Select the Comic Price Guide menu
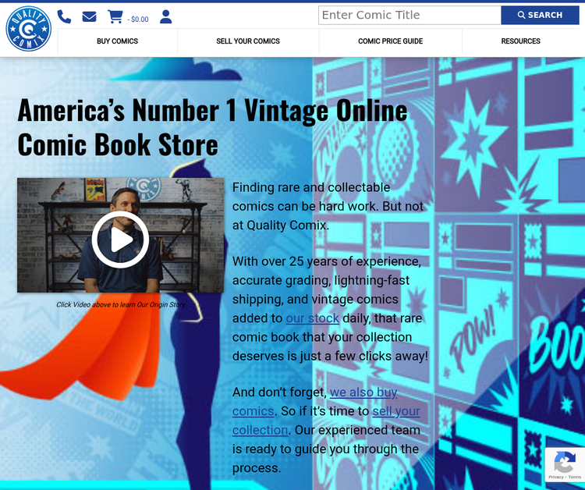The height and width of the screenshot is (490, 585). [x=390, y=41]
